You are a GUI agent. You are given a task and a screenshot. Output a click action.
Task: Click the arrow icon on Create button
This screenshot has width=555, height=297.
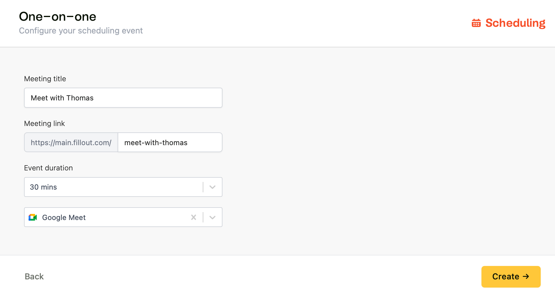point(526,276)
